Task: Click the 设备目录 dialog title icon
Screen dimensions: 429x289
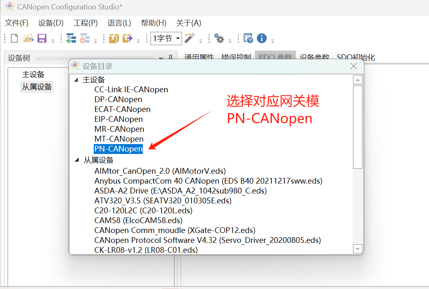Action: (75, 66)
